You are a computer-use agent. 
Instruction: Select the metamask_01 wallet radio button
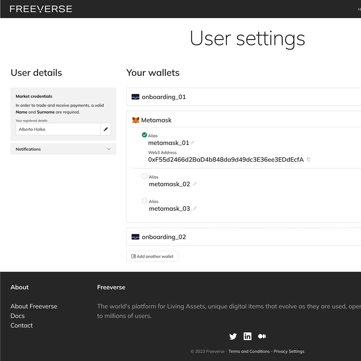144,135
